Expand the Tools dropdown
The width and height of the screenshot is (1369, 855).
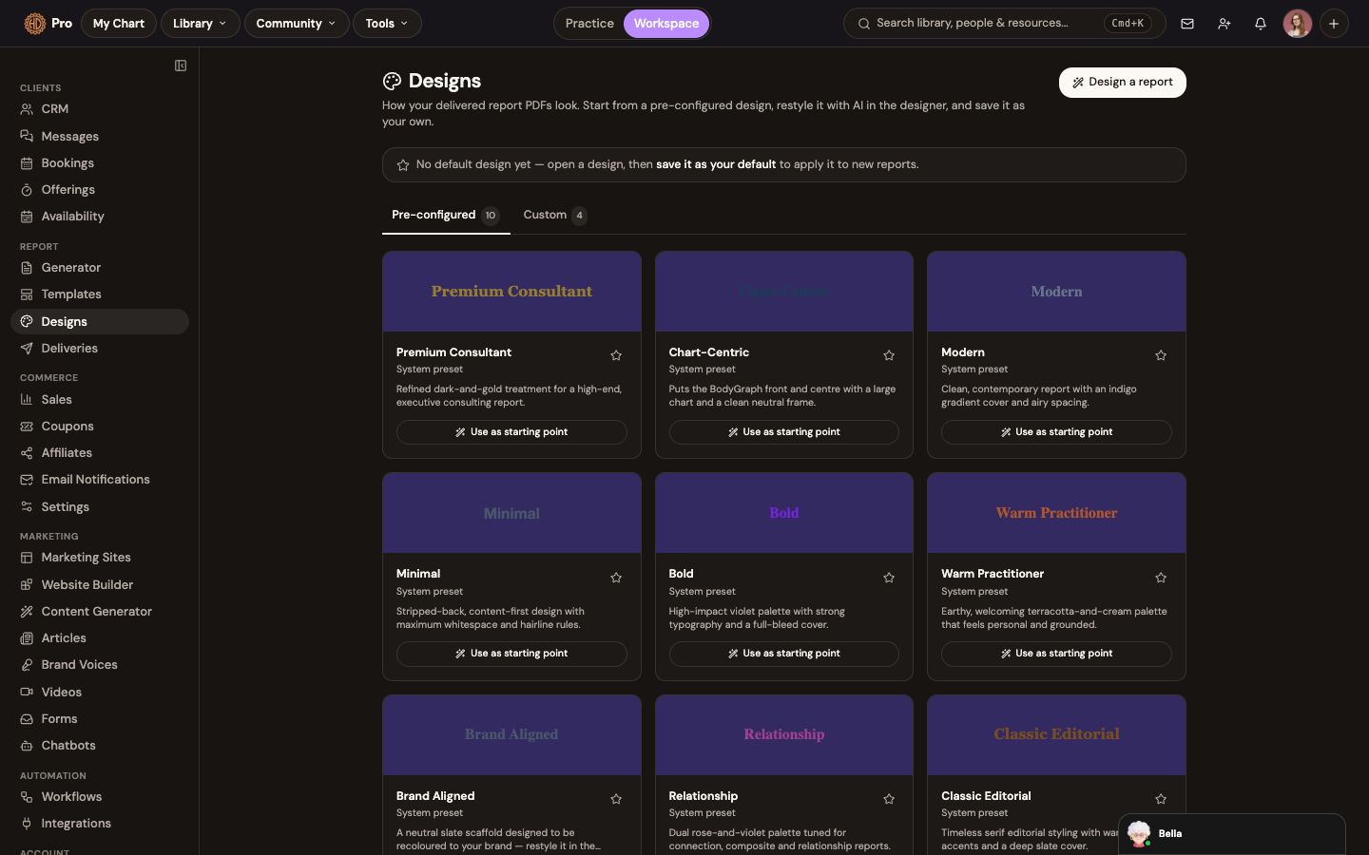(387, 24)
